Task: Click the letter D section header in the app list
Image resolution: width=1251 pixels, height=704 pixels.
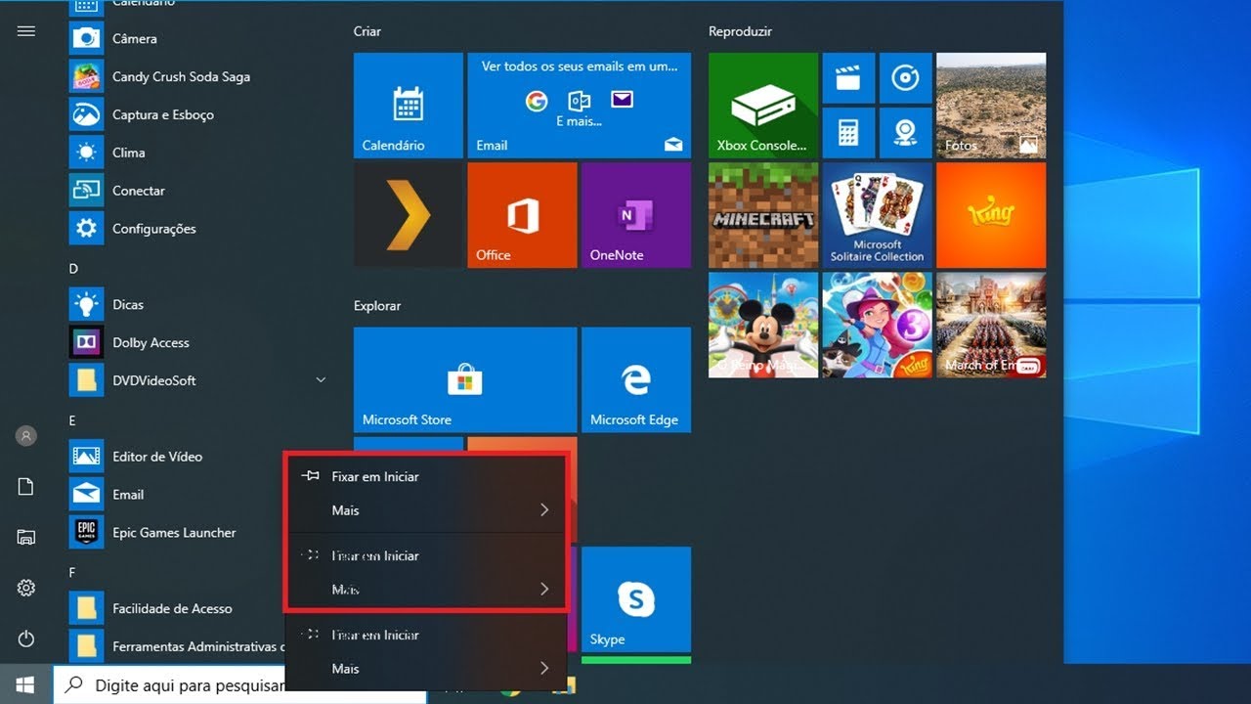Action: click(73, 268)
